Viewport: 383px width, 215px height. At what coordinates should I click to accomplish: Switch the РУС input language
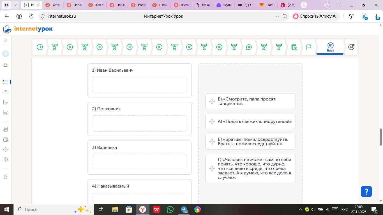(345, 209)
